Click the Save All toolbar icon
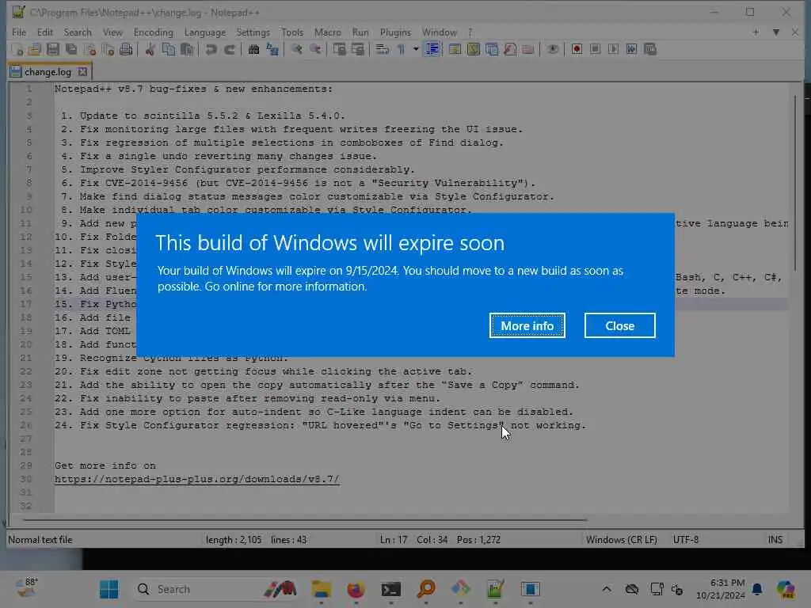 [x=71, y=50]
